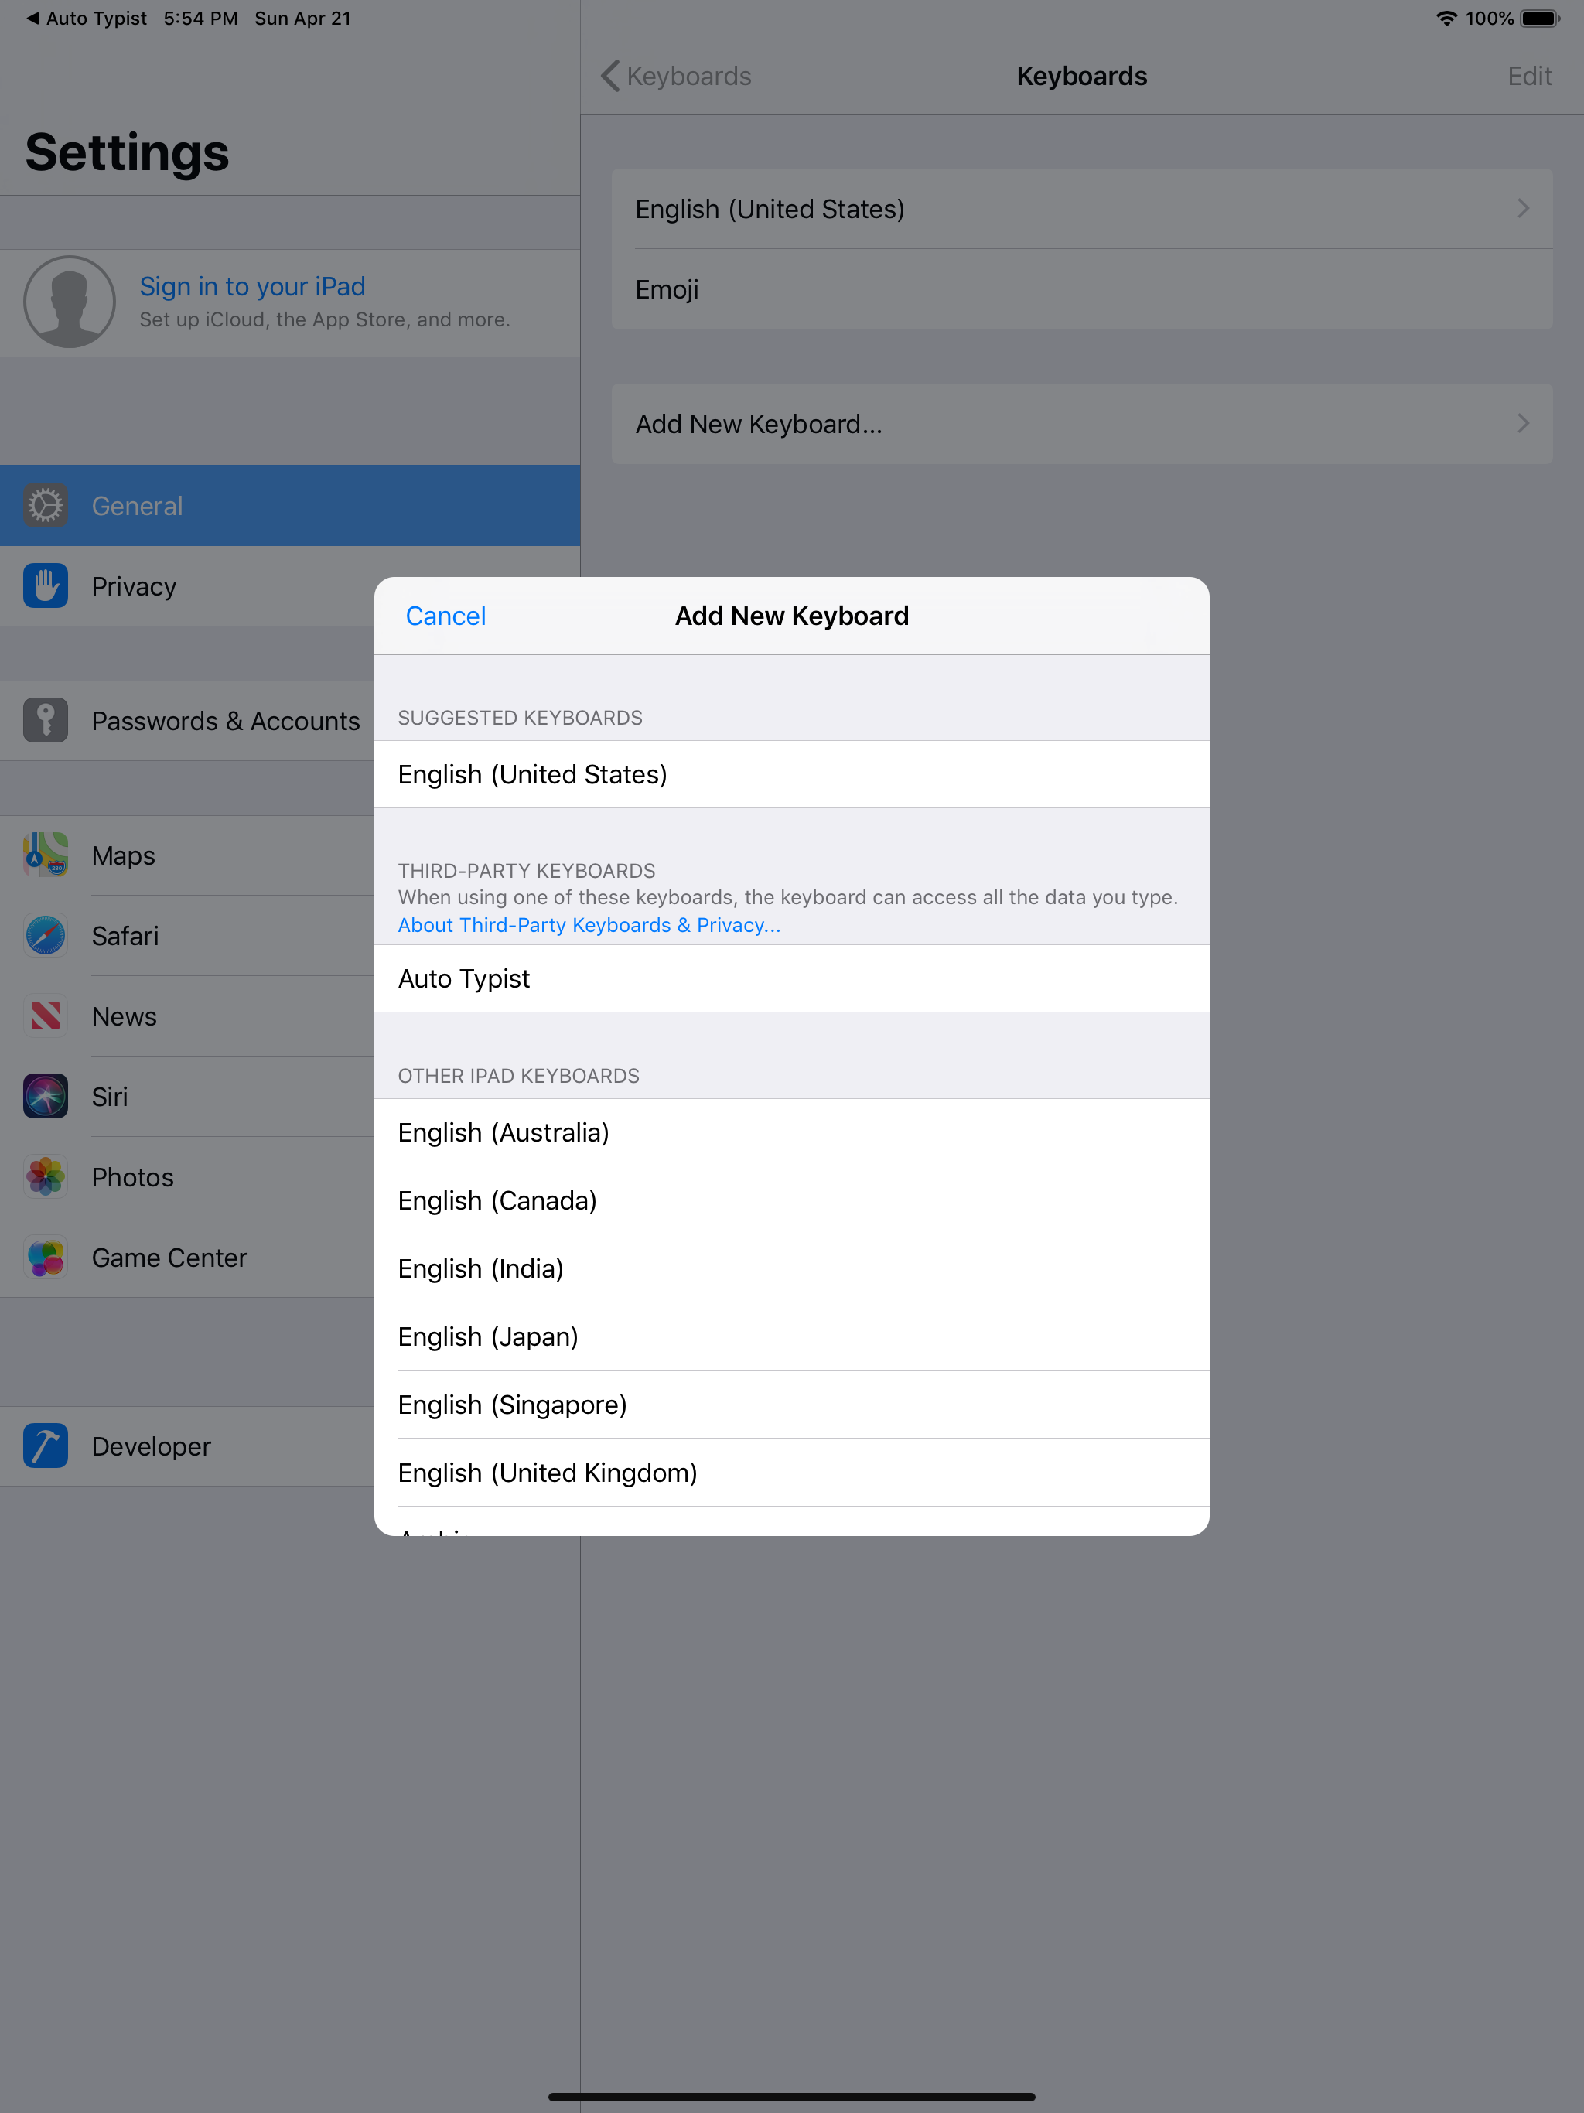Tap the profile avatar silhouette

70,302
